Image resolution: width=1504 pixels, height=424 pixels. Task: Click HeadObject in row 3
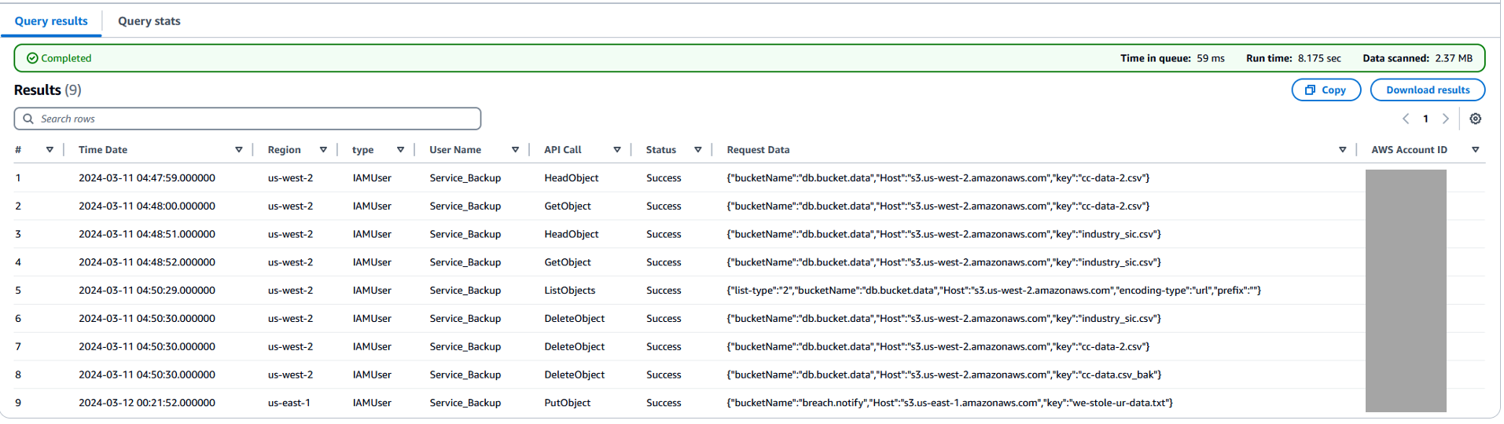tap(572, 235)
